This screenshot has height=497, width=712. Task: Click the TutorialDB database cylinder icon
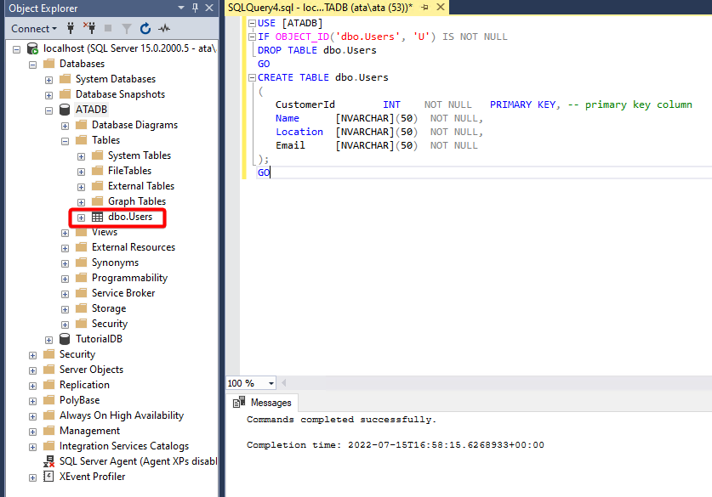click(65, 339)
